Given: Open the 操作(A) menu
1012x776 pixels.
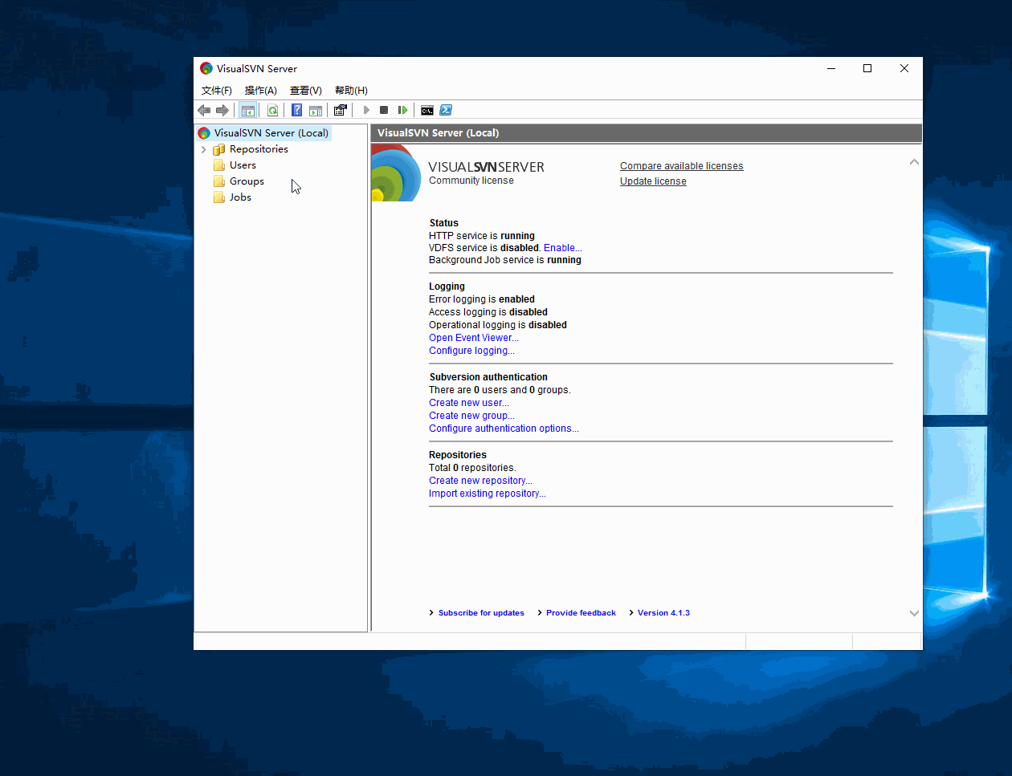Looking at the screenshot, I should coord(261,90).
